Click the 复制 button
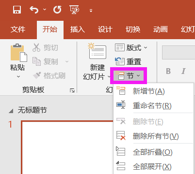Screen dimensions: 195x174 pos(45,61)
